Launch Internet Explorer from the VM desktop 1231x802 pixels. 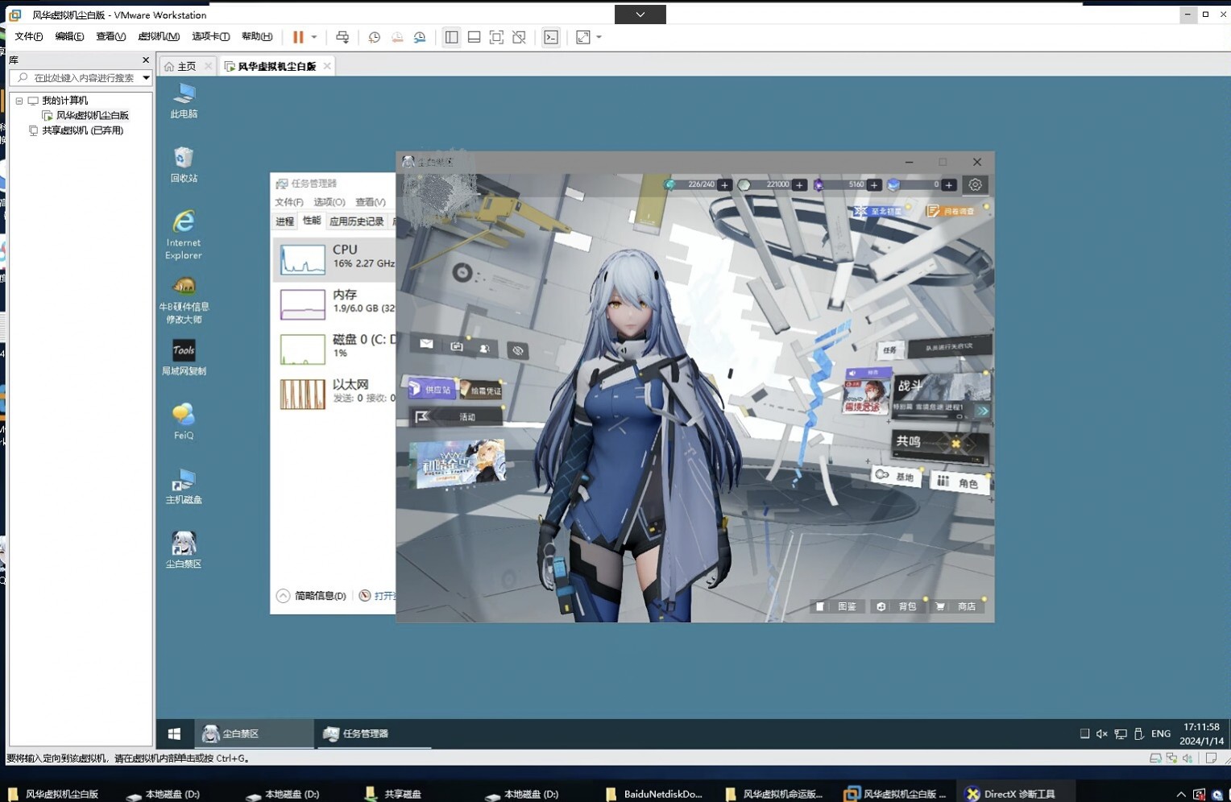tap(184, 234)
